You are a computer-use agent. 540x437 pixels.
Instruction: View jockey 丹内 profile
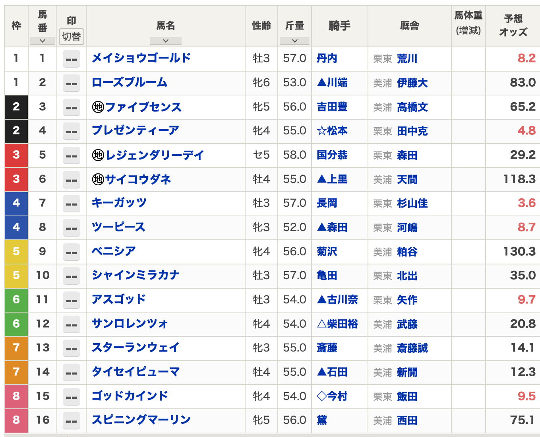tap(327, 59)
